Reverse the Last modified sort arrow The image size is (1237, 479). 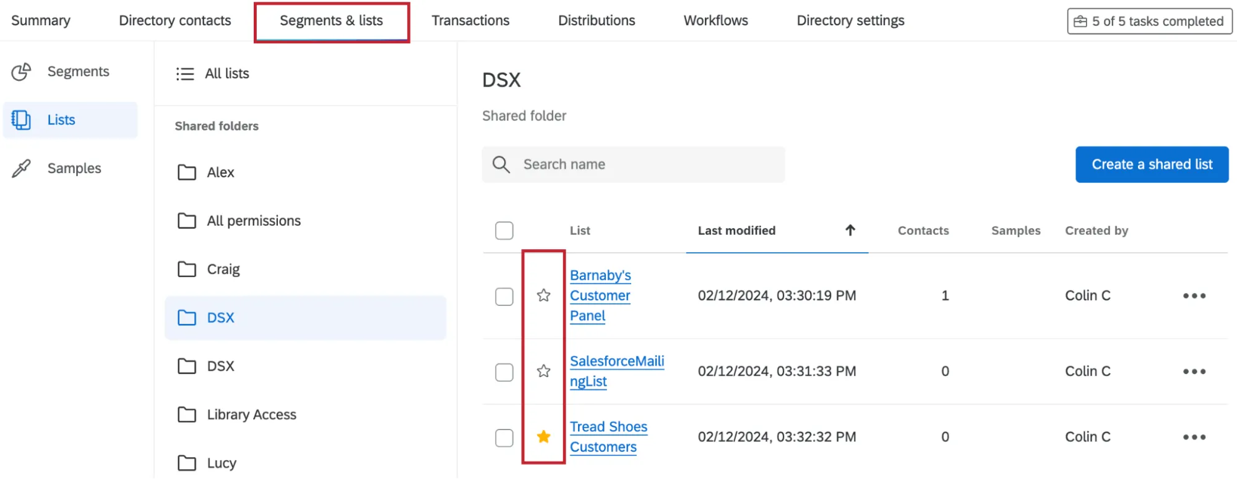850,231
